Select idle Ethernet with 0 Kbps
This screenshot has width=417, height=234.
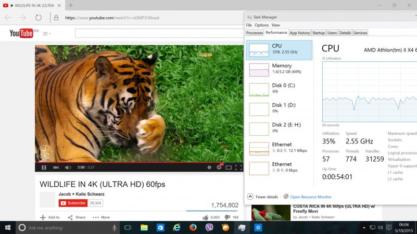[279, 168]
